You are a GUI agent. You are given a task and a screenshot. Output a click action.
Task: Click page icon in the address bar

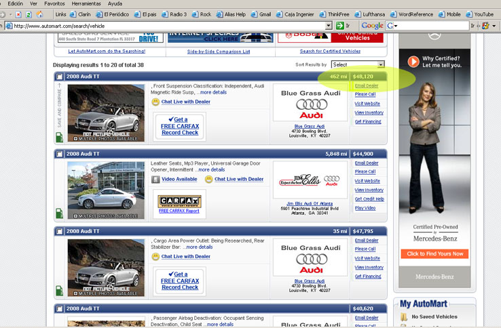pos(10,26)
